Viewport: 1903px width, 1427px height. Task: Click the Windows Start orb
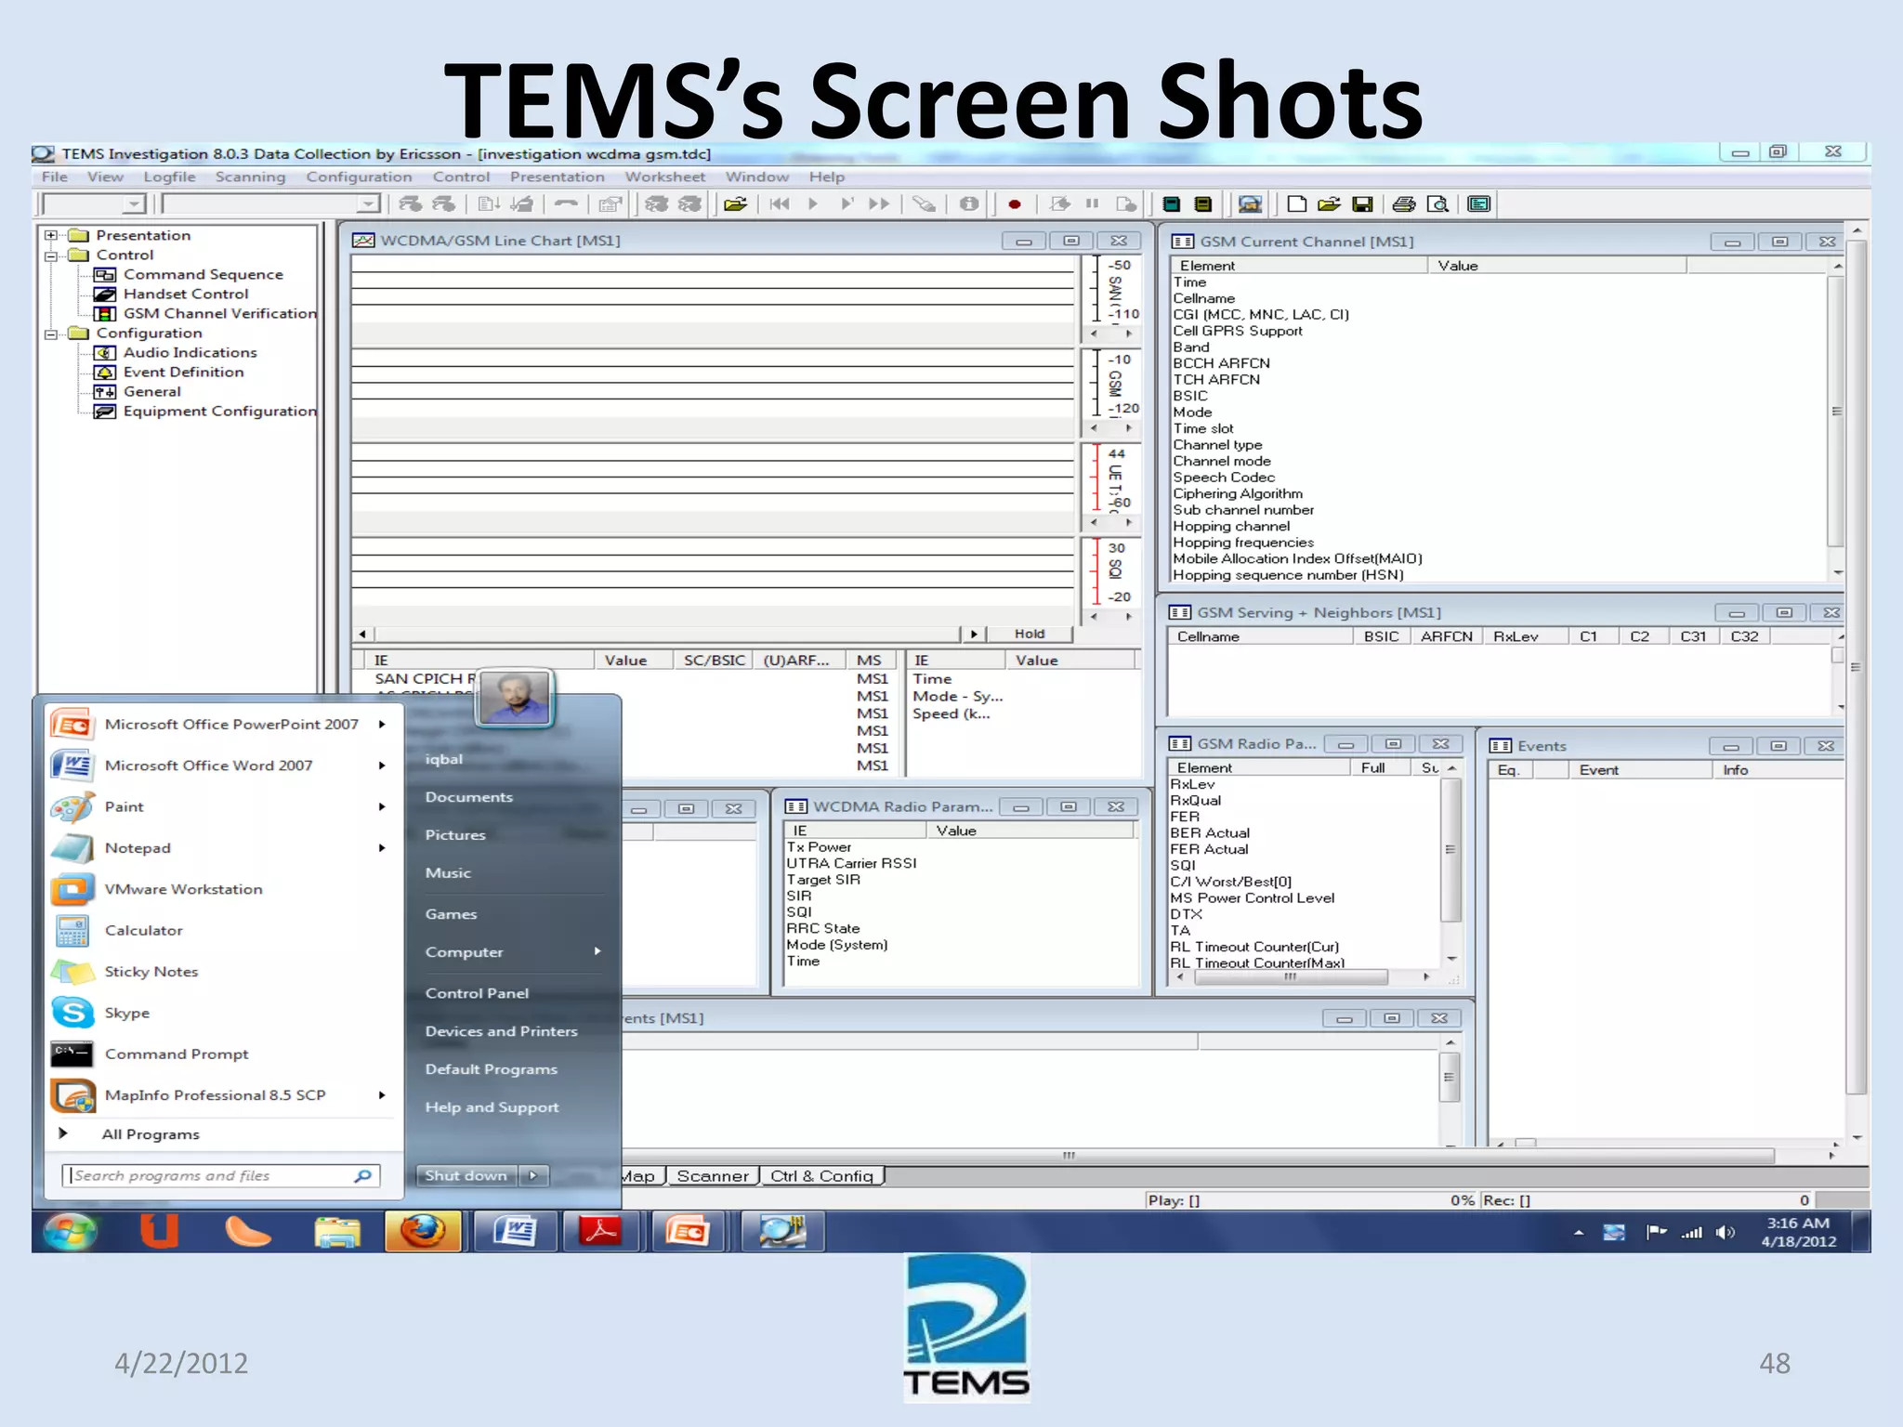click(x=71, y=1232)
